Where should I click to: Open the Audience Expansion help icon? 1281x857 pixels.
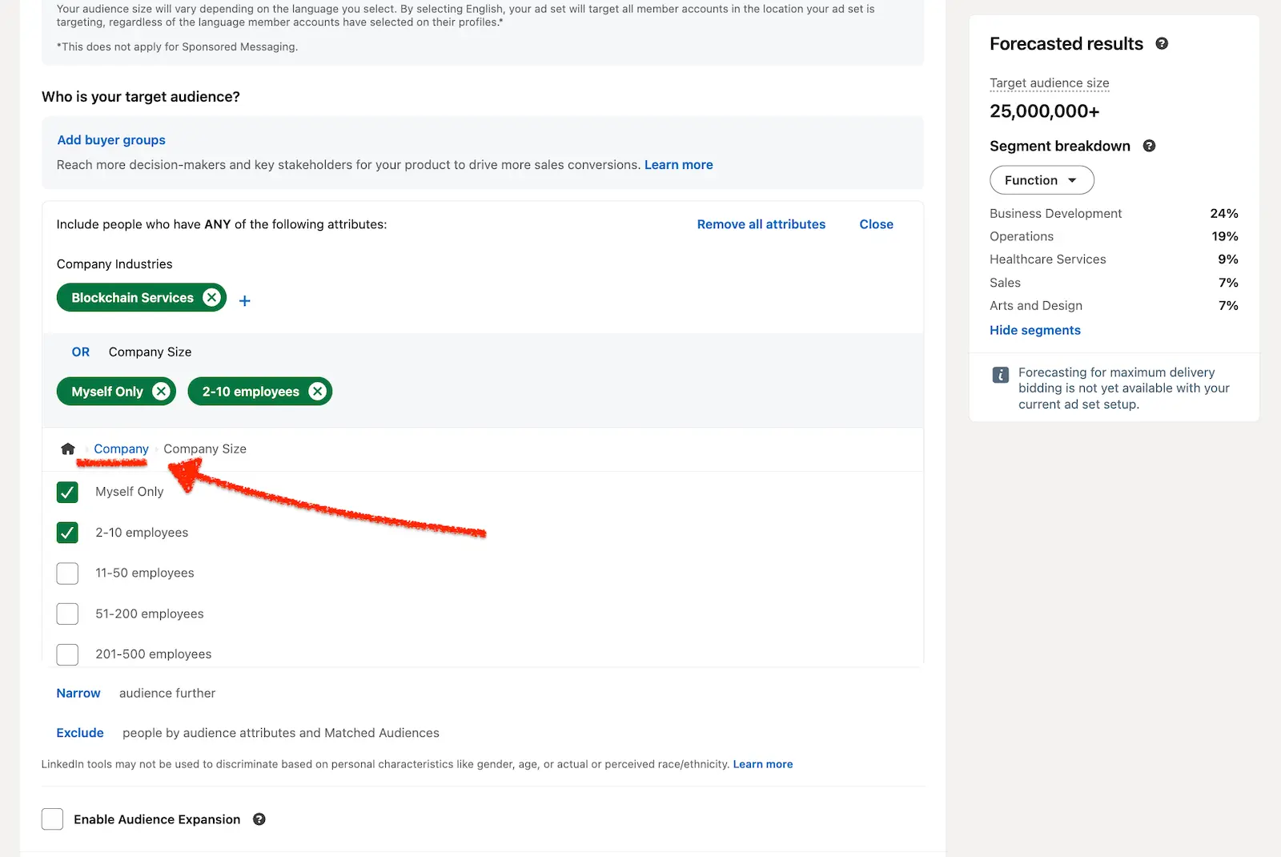(259, 819)
